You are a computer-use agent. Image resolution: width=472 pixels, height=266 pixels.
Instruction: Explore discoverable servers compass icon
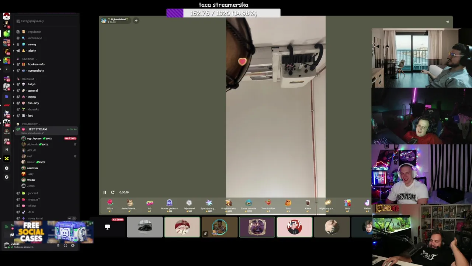(7, 177)
